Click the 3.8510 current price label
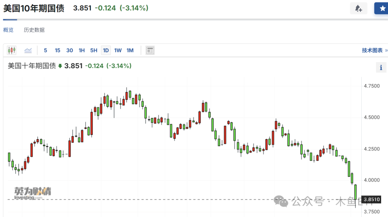Screen dimensions: 388x217 [x=371, y=199]
